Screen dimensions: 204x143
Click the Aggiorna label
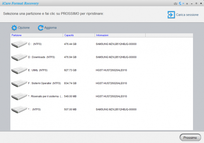pos(50,28)
